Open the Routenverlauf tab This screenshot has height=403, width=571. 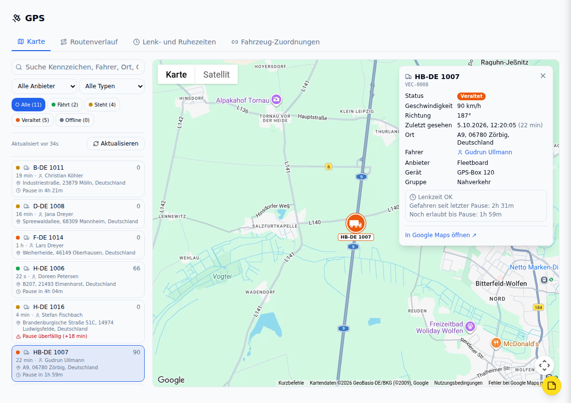89,42
